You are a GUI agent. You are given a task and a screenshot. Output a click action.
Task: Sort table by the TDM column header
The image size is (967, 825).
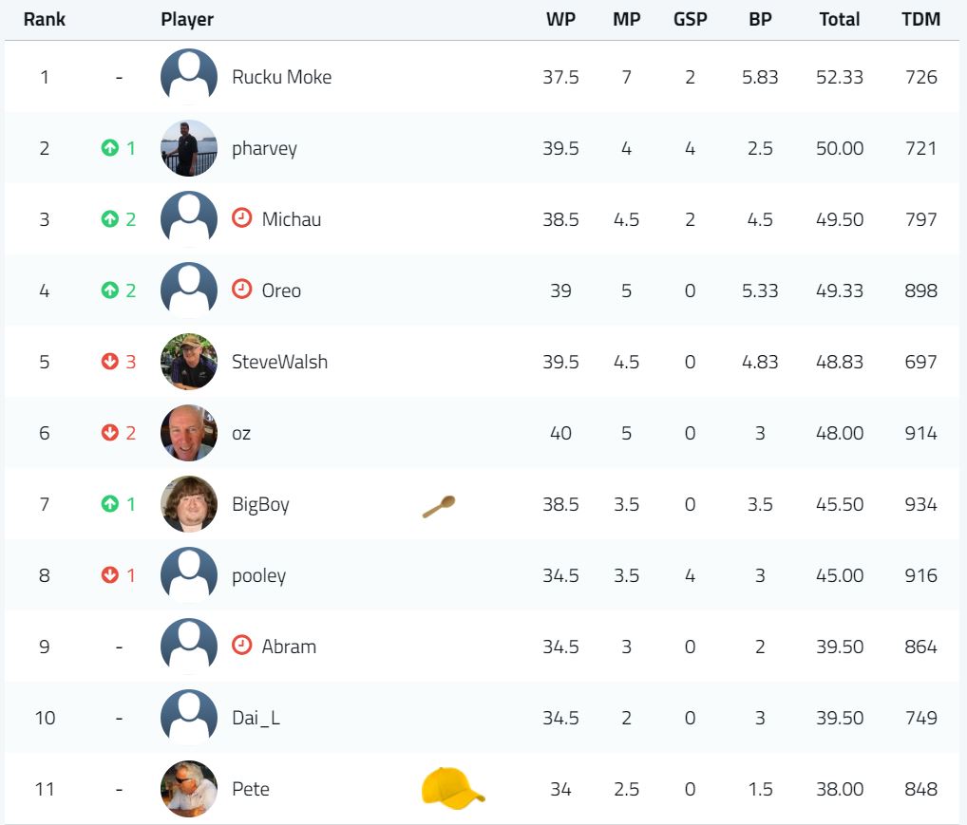click(x=920, y=19)
